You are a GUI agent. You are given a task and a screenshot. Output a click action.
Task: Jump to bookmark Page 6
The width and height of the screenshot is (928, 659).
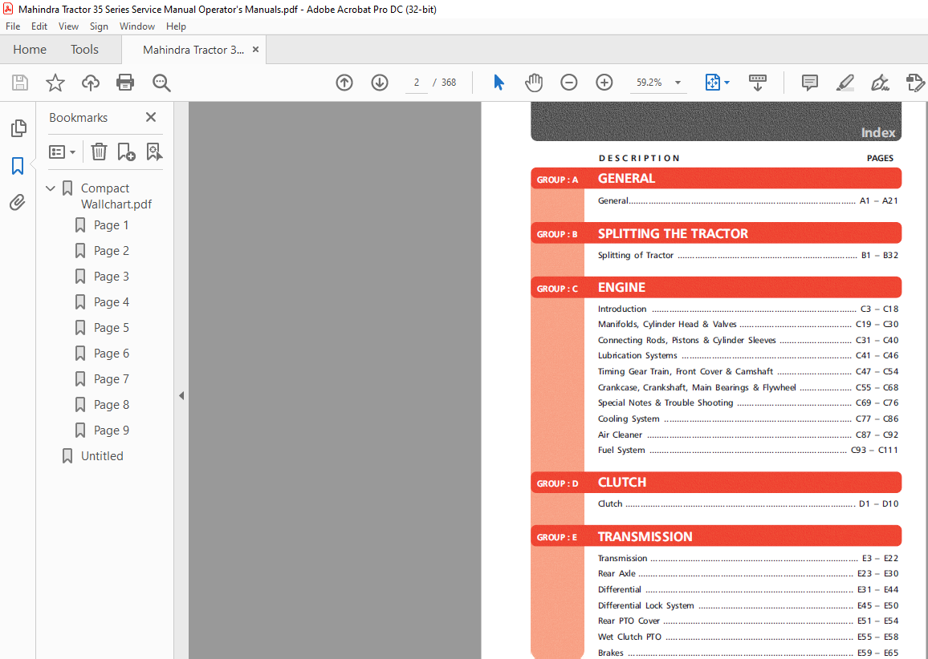[111, 354]
